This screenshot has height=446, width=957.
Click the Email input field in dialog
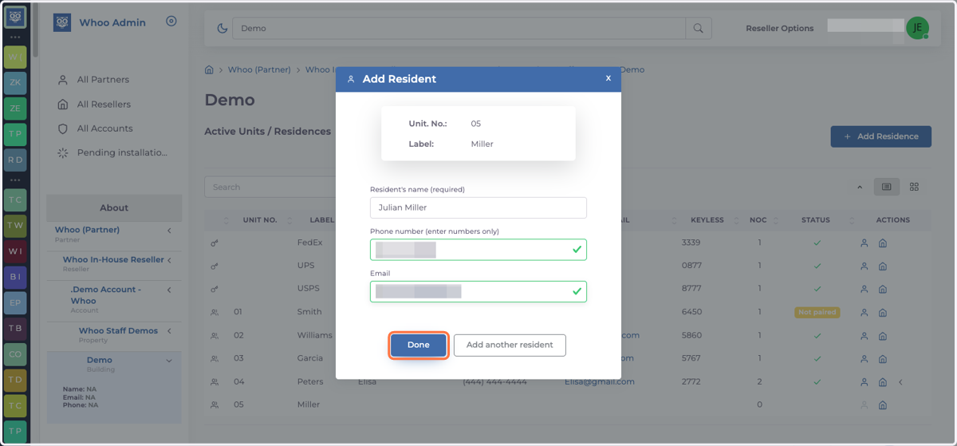[x=478, y=291]
